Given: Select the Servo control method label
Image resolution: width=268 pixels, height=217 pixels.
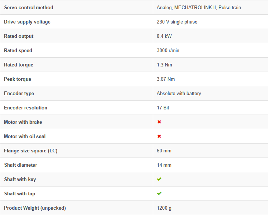Looking at the screenshot, I should pyautogui.click(x=28, y=7).
